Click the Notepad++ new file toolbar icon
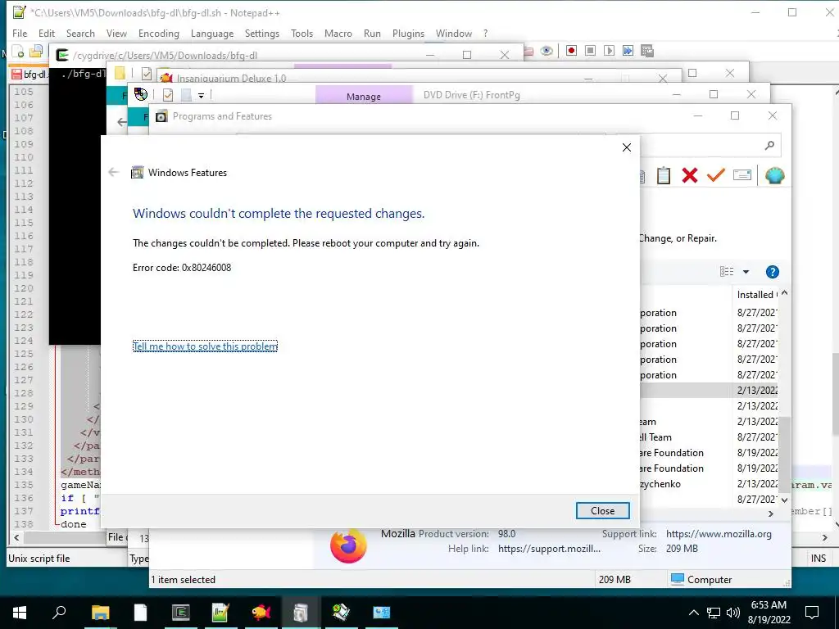 pos(18,52)
